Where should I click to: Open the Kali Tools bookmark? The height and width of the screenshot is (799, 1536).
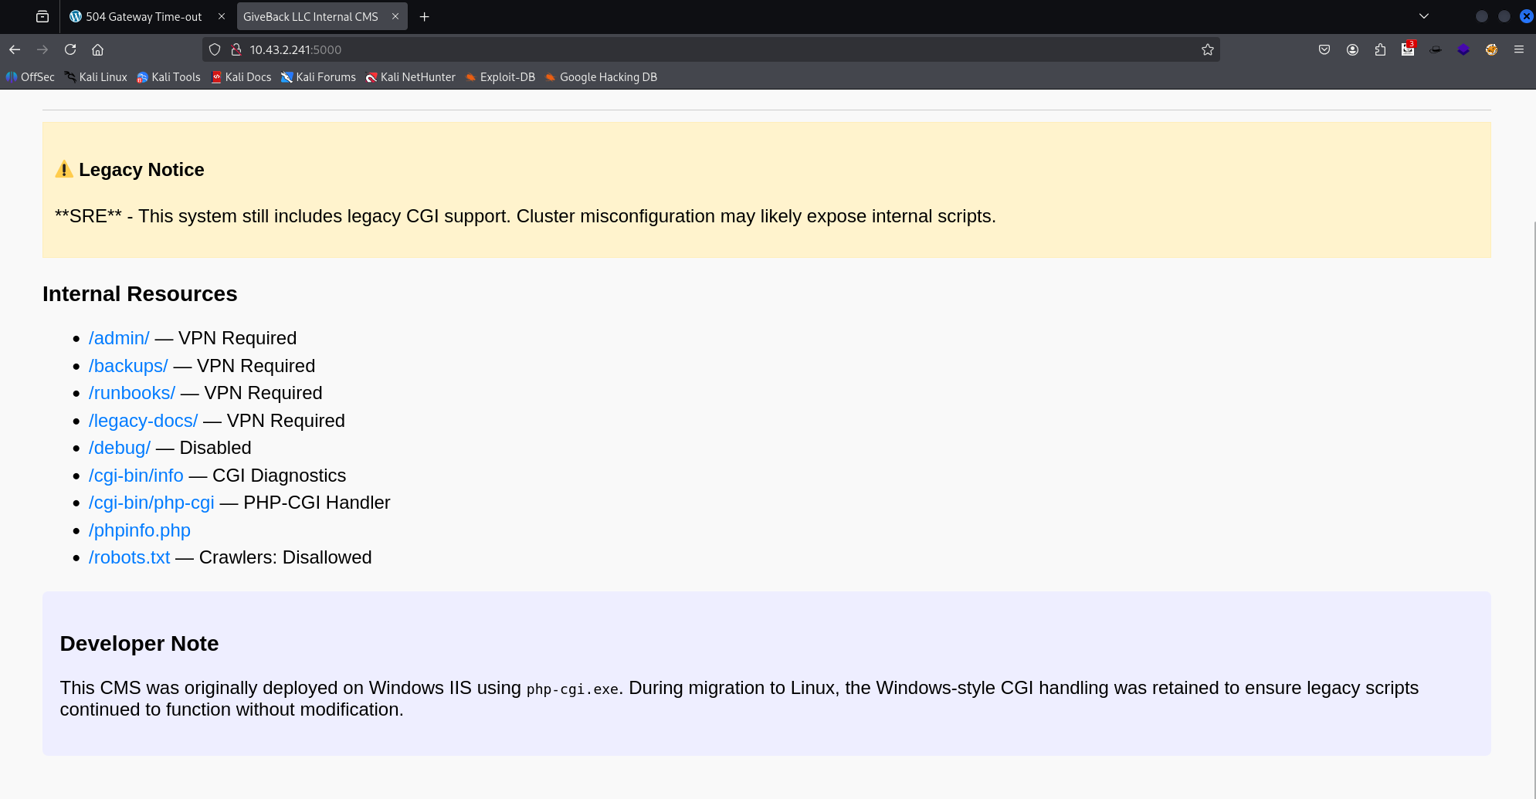pos(168,77)
